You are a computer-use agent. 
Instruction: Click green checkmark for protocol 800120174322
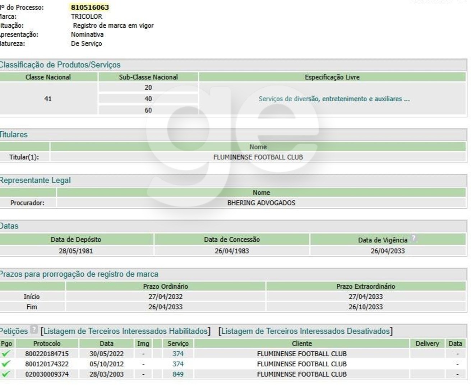6,364
